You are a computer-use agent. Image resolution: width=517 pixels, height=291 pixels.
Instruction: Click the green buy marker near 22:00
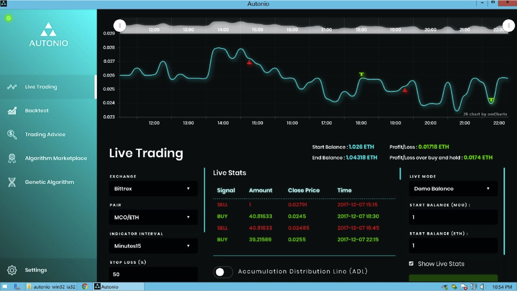pyautogui.click(x=491, y=100)
